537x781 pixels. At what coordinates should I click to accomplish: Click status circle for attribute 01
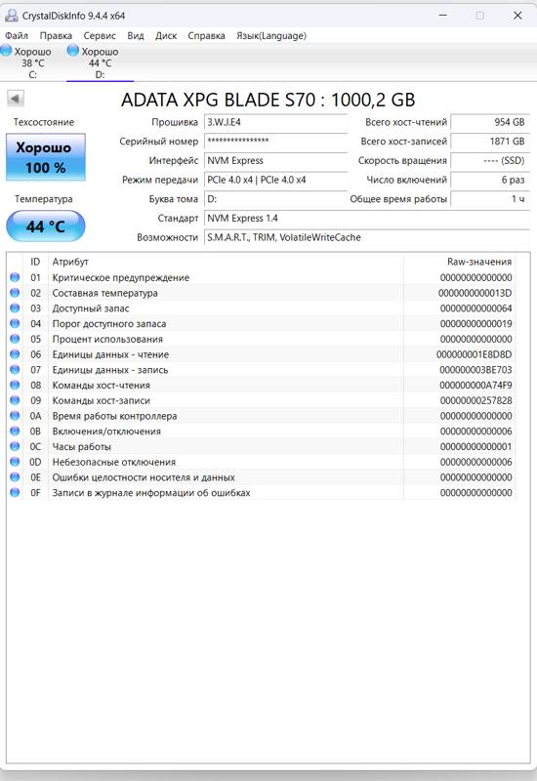(15, 277)
